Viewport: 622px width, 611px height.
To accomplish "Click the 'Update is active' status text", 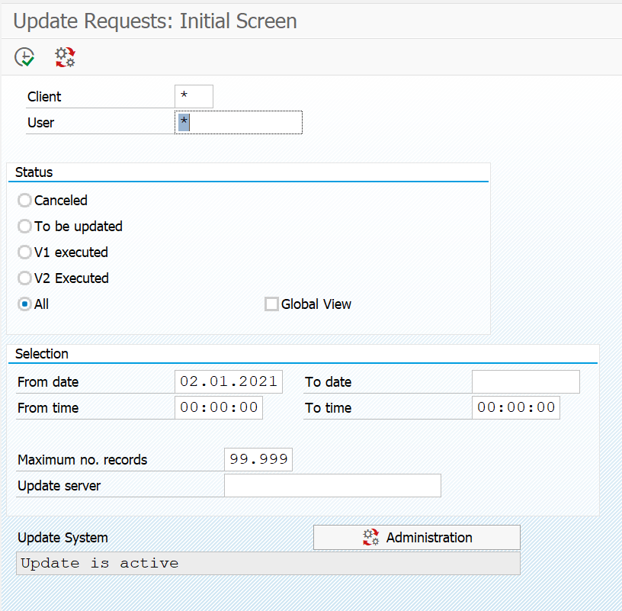I will pos(100,563).
